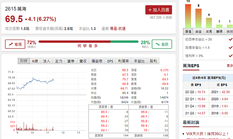Select the EPS tab
233x139 pixels.
tap(110, 61)
